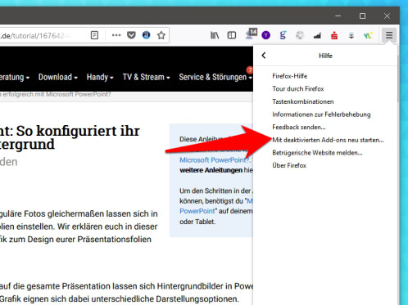Screen dimensions: 408x305
Task: Open Tastenkombinationen entry
Action: coord(303,101)
